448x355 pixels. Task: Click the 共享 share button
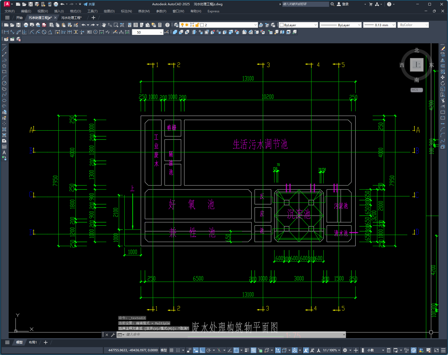click(x=89, y=4)
